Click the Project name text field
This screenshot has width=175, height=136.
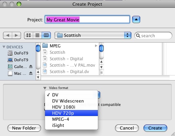pos(87,20)
